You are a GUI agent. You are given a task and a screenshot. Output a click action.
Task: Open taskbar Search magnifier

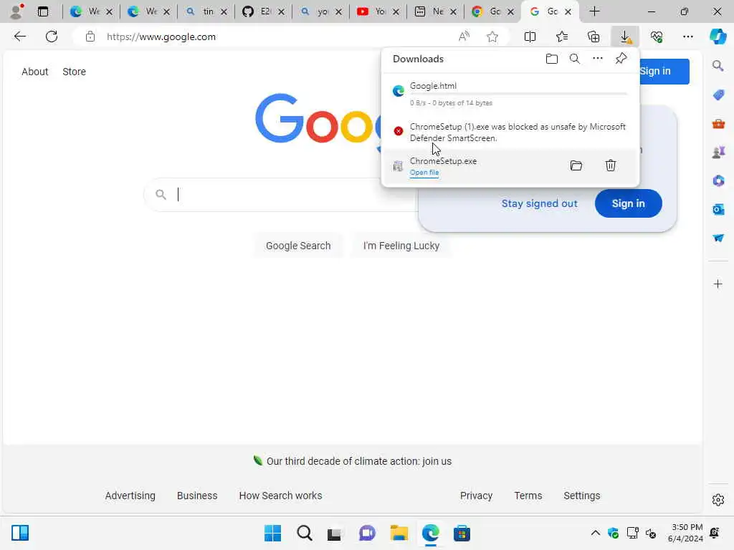[304, 533]
